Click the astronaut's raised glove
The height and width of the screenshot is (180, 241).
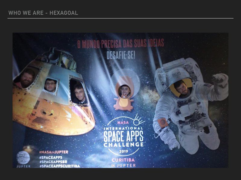[219, 80]
